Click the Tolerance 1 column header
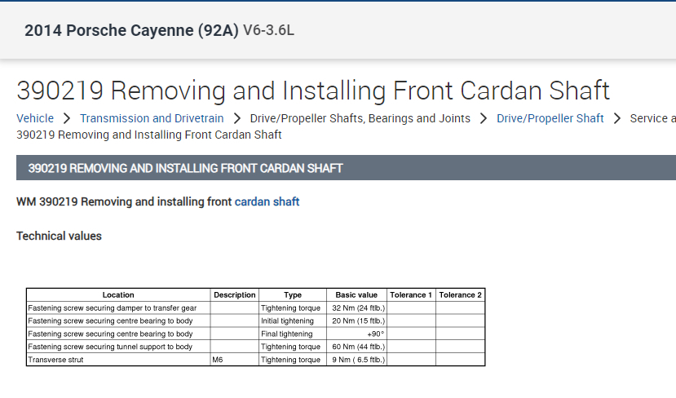The height and width of the screenshot is (398, 676). point(411,294)
